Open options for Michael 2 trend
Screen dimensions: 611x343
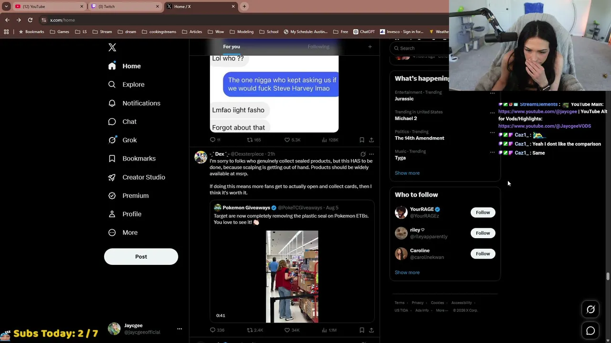(x=492, y=113)
